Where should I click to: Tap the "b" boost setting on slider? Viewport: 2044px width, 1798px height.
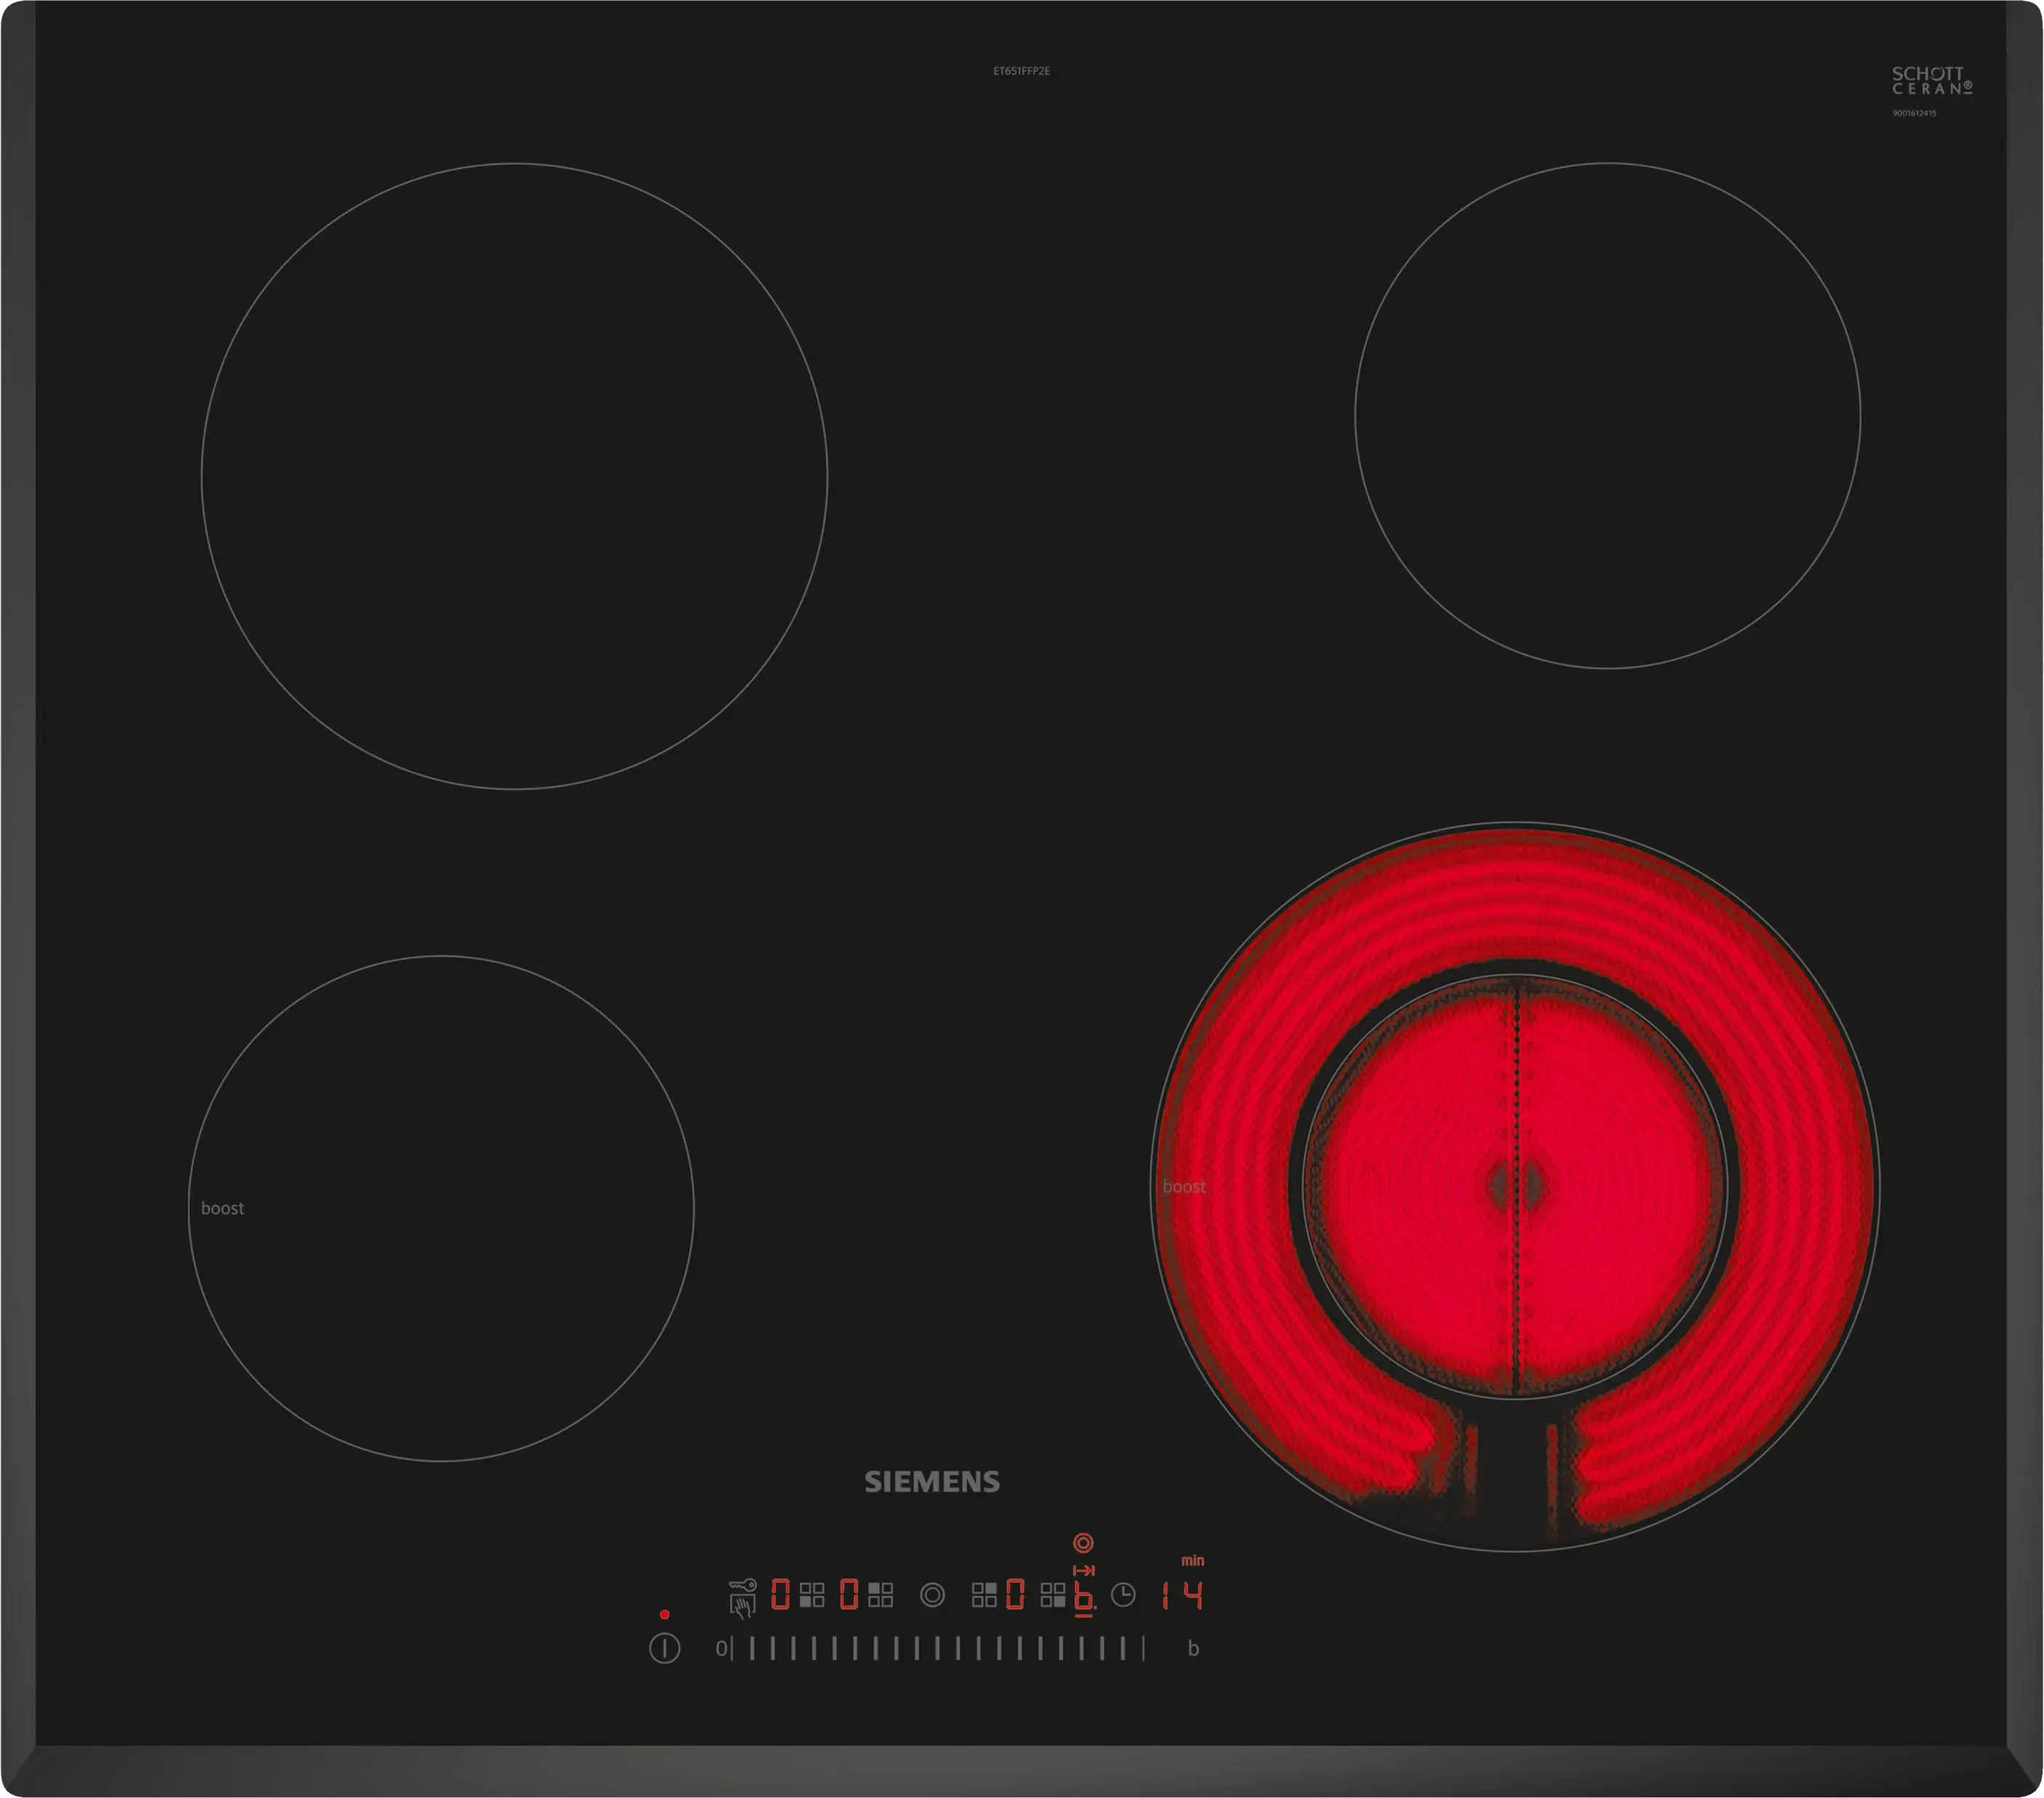click(x=1193, y=1649)
